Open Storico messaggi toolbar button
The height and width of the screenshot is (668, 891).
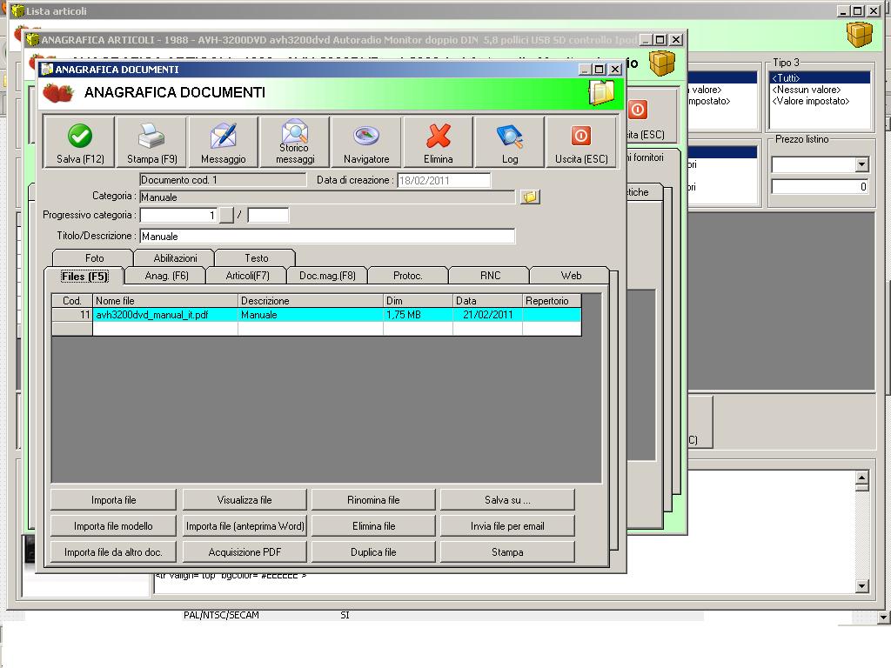coord(295,142)
